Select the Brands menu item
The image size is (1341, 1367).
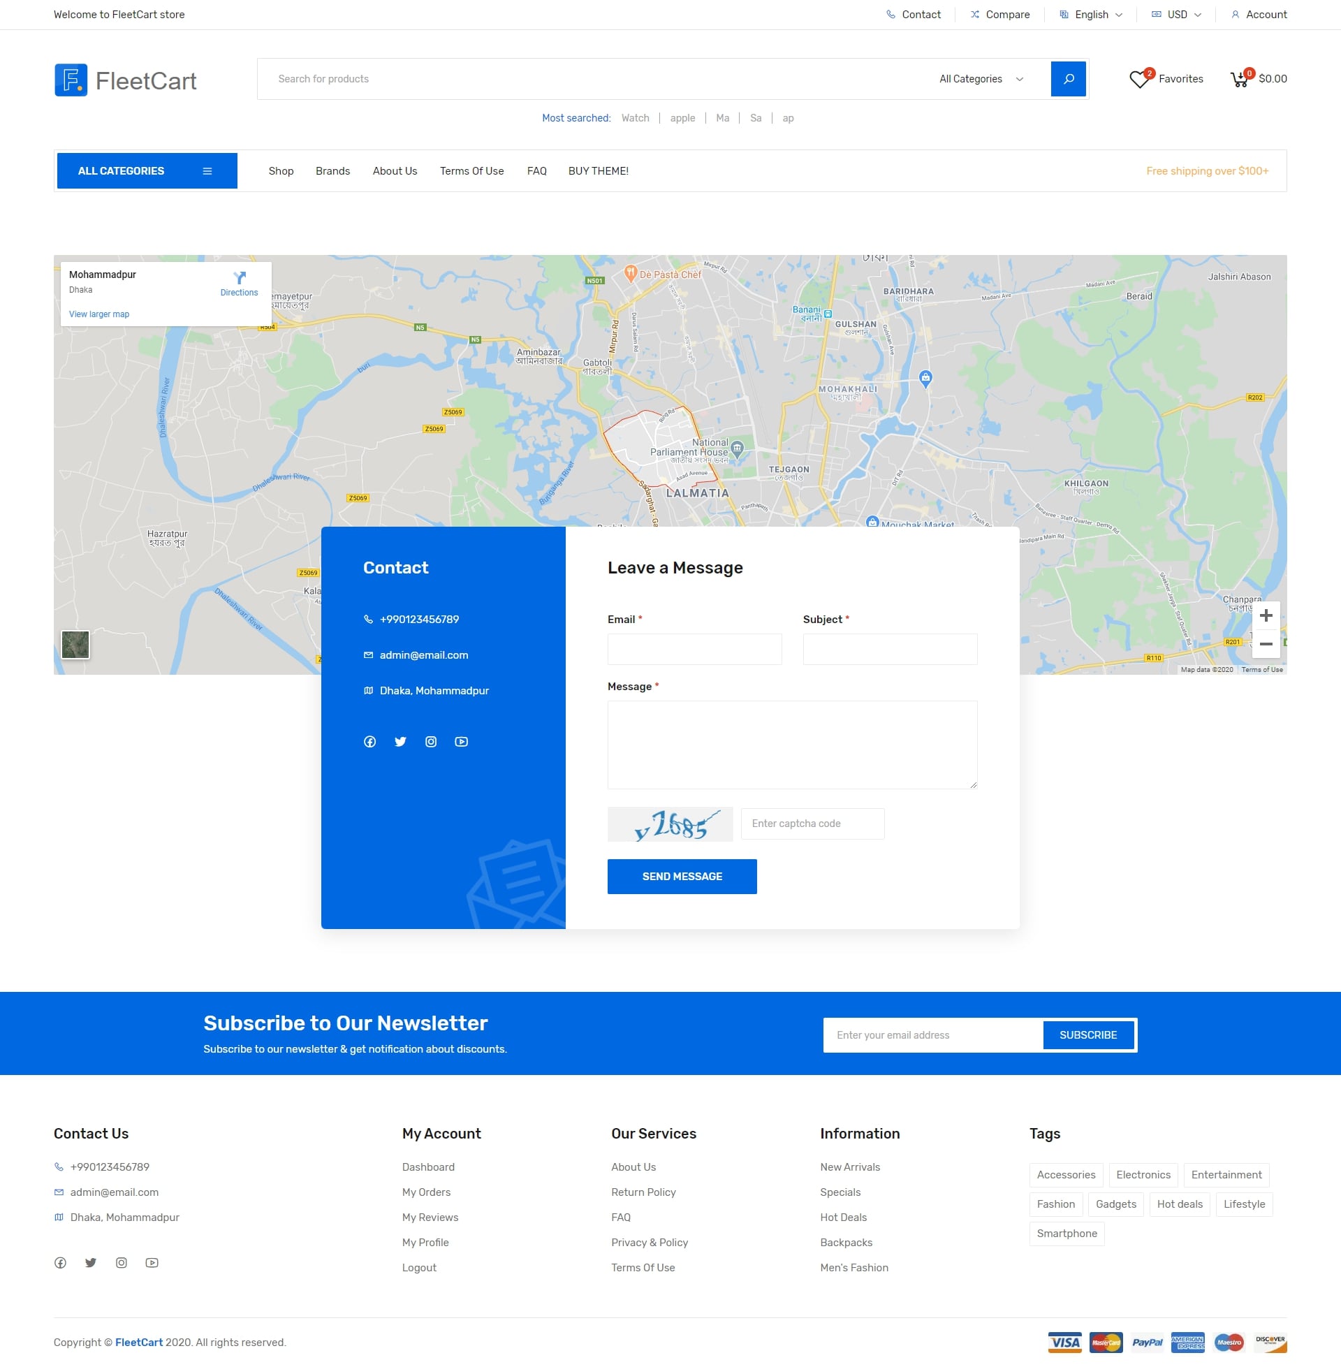point(332,170)
